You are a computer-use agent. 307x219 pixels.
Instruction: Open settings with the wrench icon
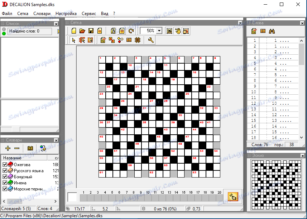tap(151, 40)
